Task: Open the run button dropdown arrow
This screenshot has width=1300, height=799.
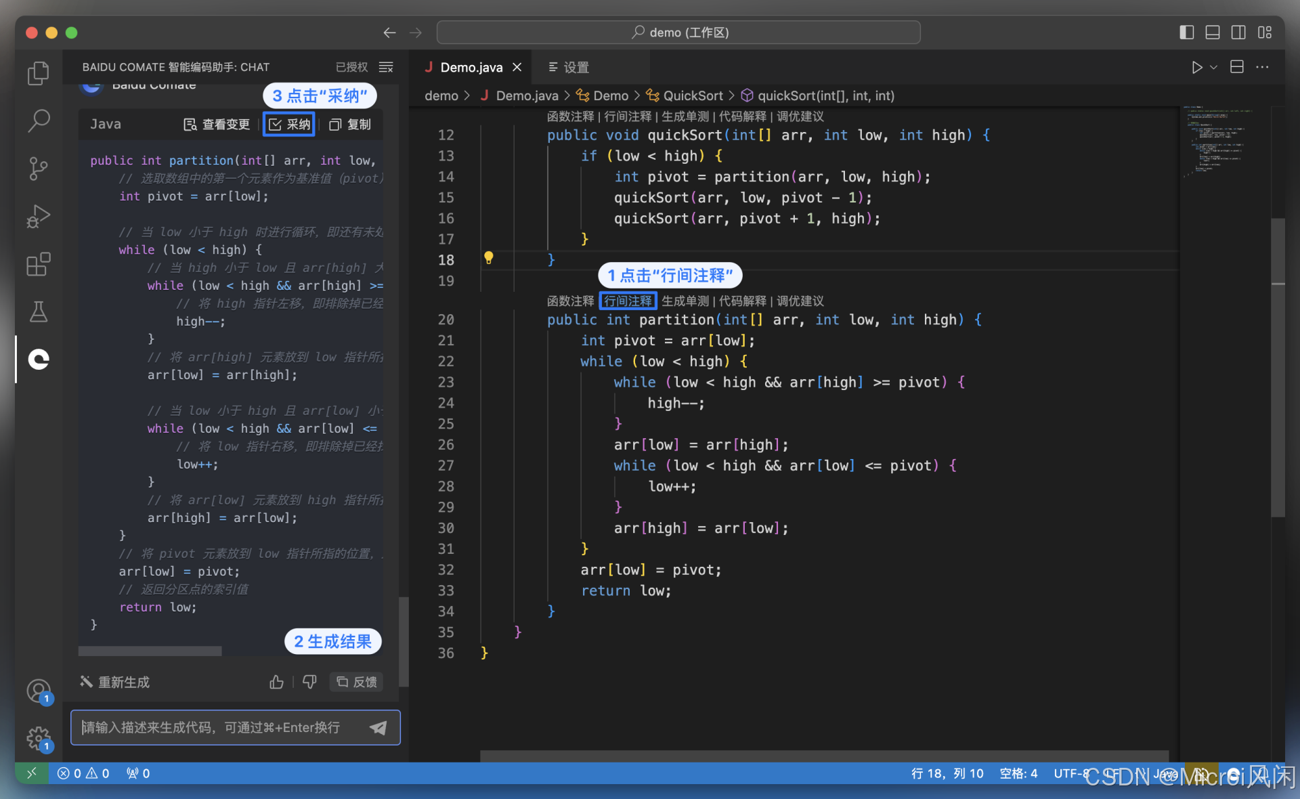Action: [1214, 67]
